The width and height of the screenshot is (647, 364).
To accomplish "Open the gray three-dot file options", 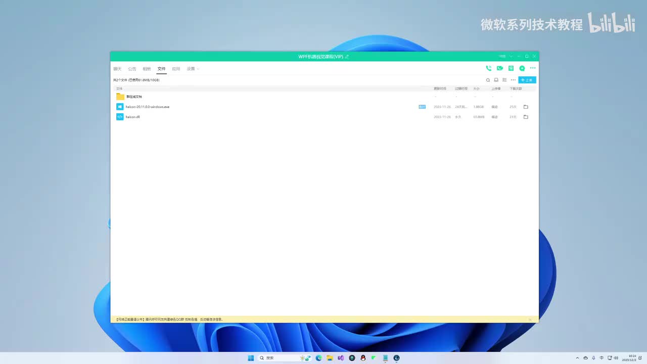I will click(x=513, y=80).
